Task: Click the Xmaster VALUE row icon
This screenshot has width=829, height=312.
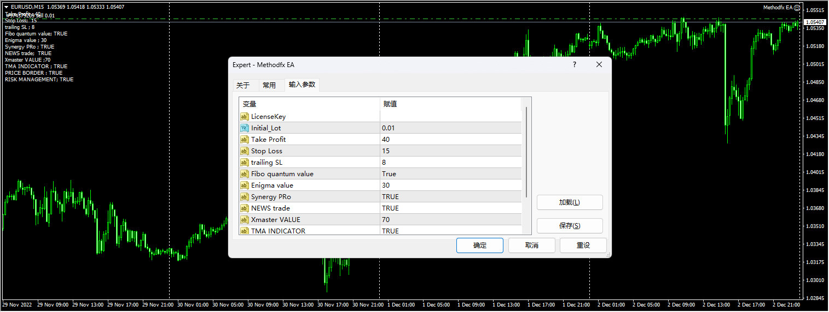Action: coord(244,220)
